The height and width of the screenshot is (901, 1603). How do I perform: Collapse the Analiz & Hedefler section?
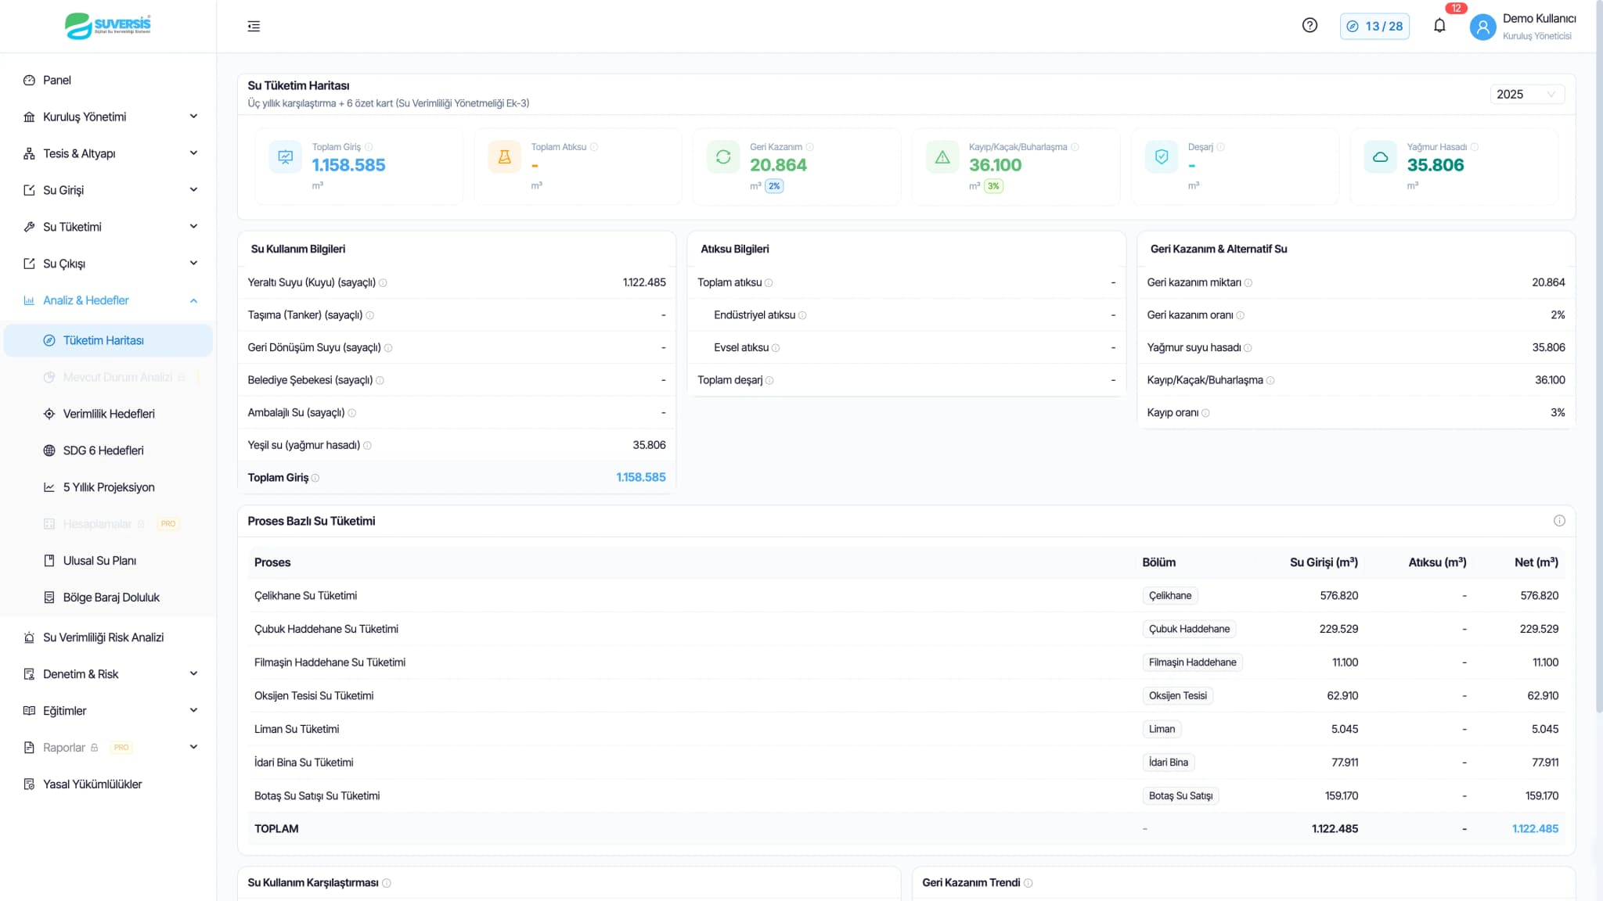click(x=110, y=300)
